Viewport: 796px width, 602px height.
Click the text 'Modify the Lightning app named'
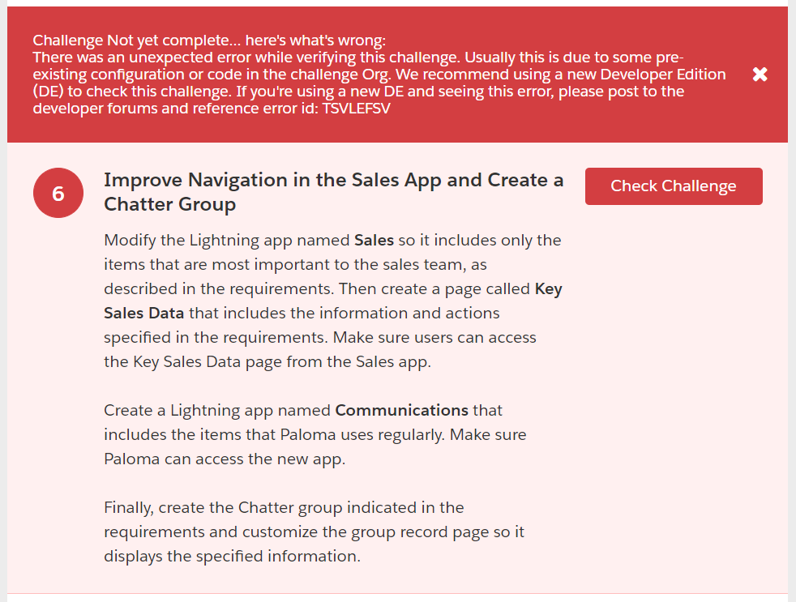227,241
